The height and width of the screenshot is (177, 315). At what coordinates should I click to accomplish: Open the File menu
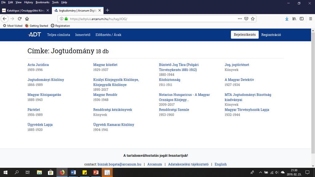tap(3, 2)
